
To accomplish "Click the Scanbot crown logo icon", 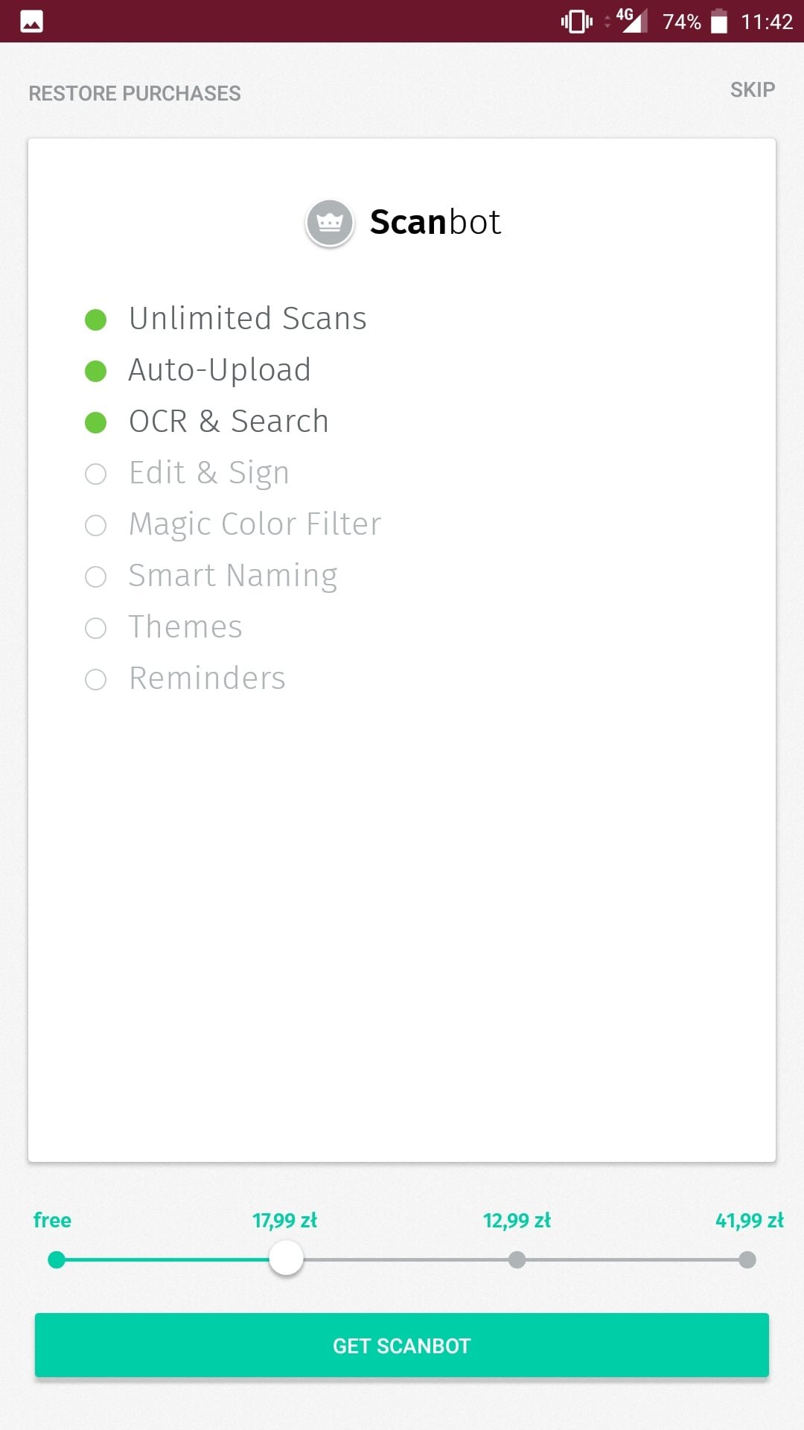I will pyautogui.click(x=330, y=223).
